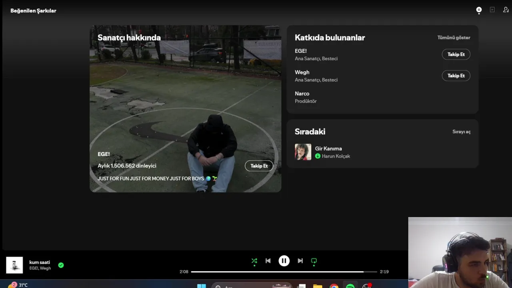Open the weather widget showing 31°C
Screen dimensions: 512x288
coord(18,285)
